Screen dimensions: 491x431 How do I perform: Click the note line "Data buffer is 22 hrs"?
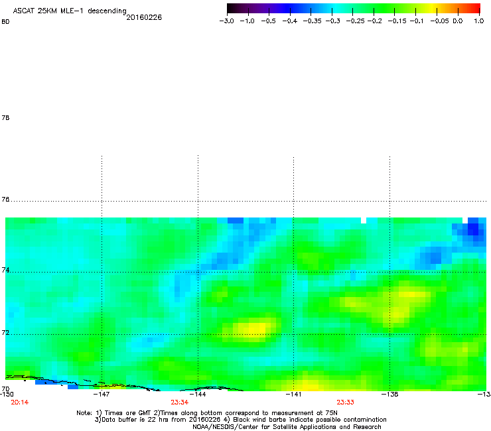240,420
